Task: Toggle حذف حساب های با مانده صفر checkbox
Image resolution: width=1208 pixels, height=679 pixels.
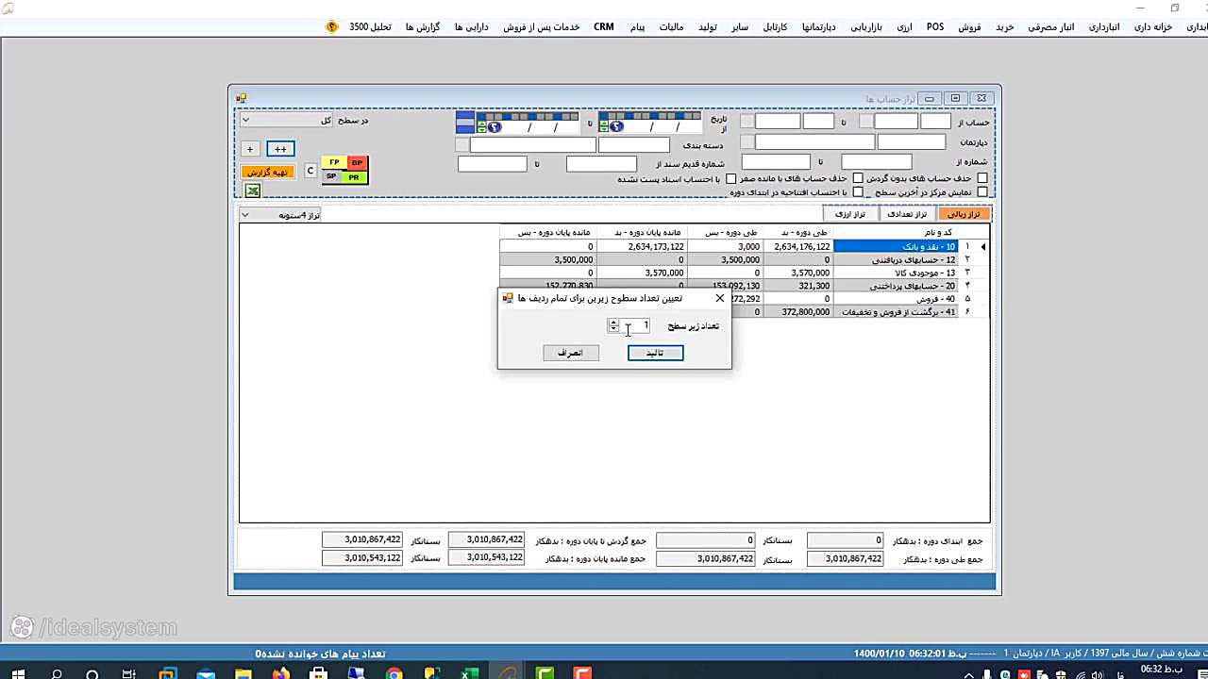Action: click(858, 178)
